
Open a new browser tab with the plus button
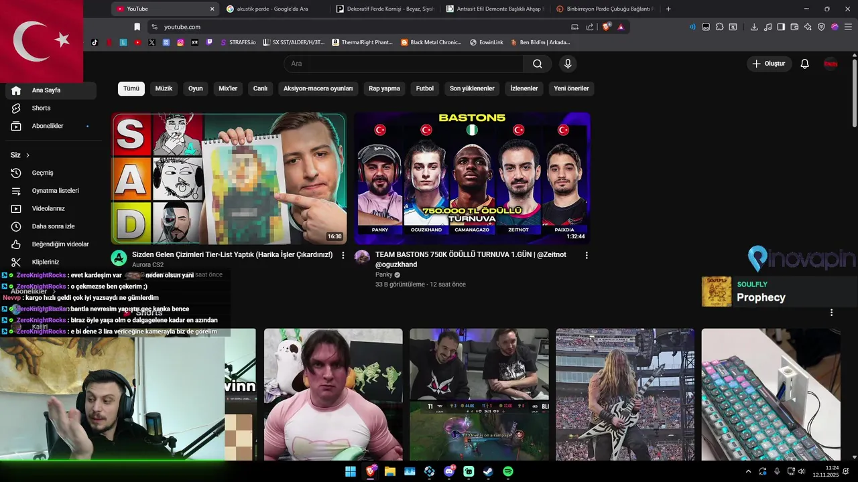coord(668,9)
